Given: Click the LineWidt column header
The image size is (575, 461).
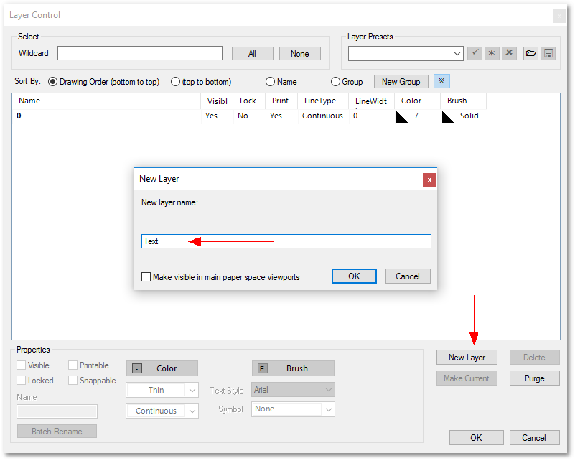Looking at the screenshot, I should [371, 101].
